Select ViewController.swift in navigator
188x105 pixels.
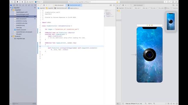pyautogui.click(x=22, y=17)
